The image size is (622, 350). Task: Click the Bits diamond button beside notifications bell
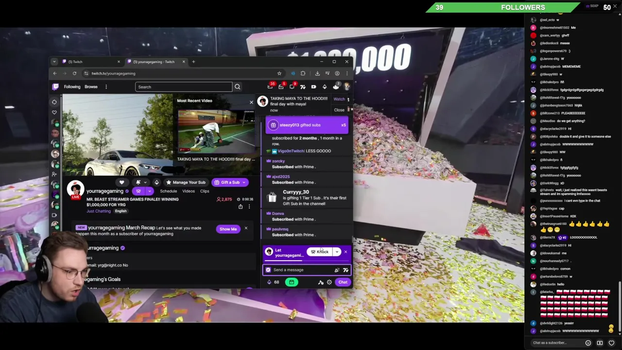pyautogui.click(x=156, y=182)
